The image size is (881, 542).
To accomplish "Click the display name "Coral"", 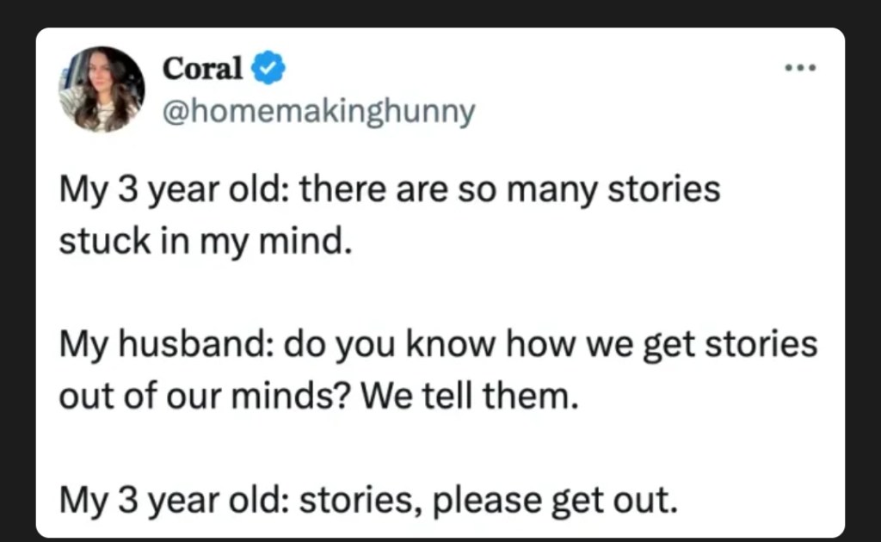I will (x=202, y=68).
